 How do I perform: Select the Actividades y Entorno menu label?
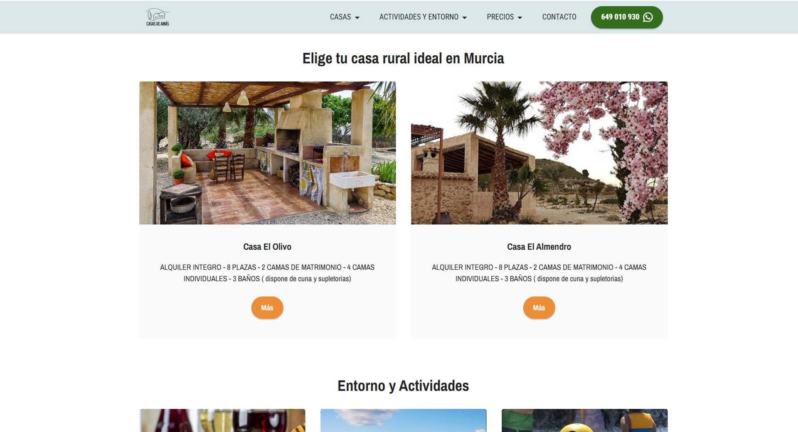pyautogui.click(x=419, y=17)
